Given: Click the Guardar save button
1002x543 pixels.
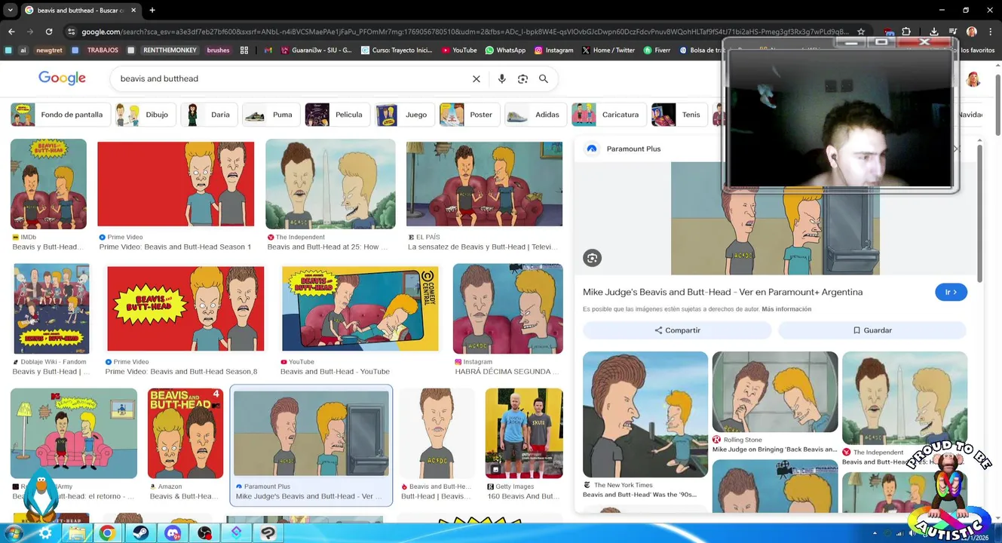Looking at the screenshot, I should [872, 330].
